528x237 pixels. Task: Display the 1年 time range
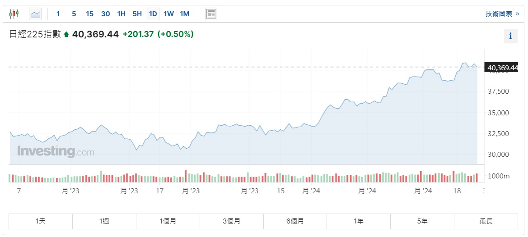[x=359, y=221]
